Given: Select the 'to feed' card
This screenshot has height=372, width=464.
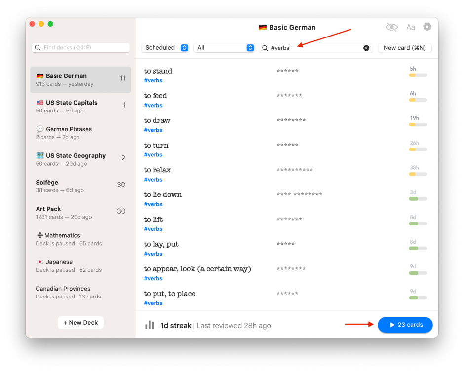Looking at the screenshot, I should pos(287,100).
